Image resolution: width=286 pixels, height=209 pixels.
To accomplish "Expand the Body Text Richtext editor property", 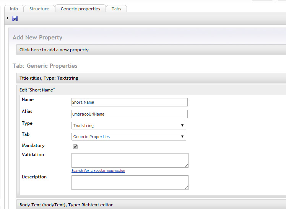I will pos(151,205).
